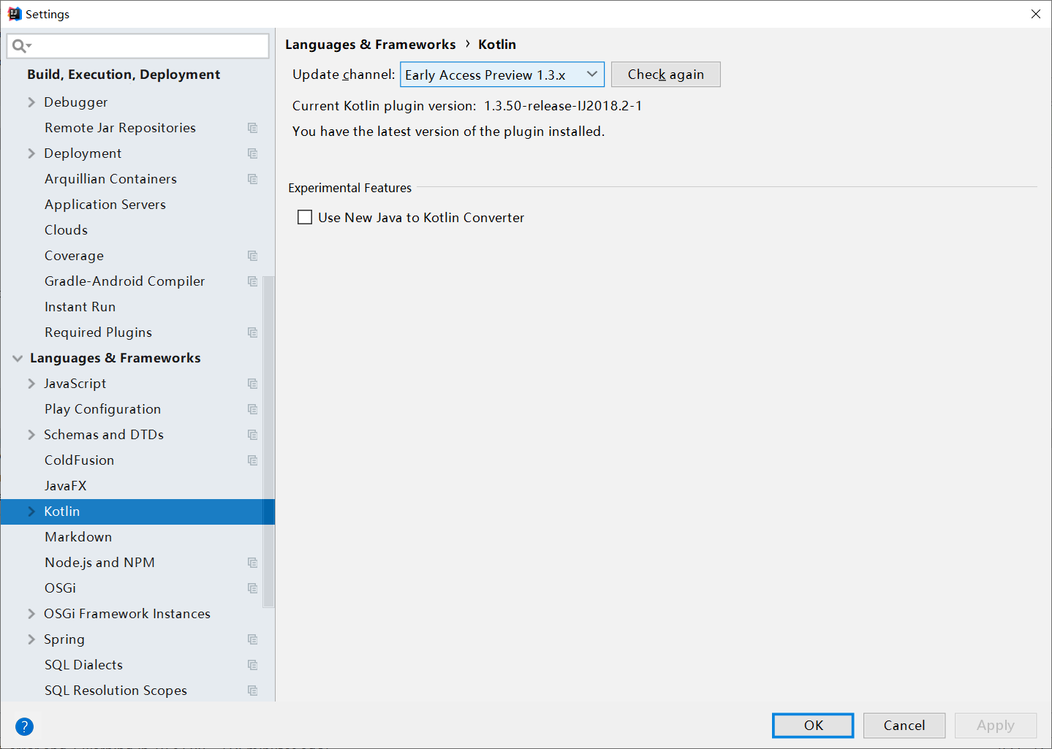
Task: Select Required Plugins item
Action: click(98, 332)
